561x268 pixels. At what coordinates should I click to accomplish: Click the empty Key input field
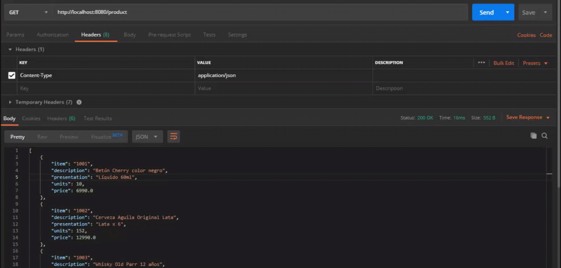106,88
